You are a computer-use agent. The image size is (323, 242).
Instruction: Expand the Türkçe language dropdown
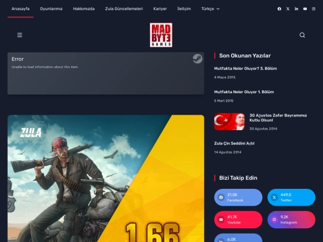[211, 9]
